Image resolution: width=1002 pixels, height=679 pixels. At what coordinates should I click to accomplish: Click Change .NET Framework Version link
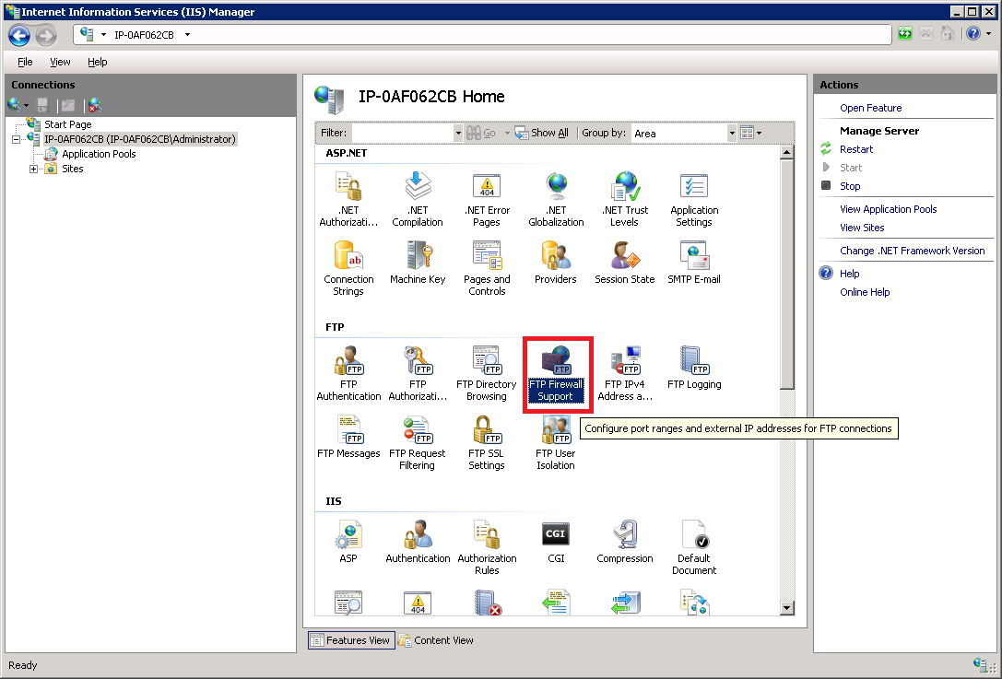913,251
